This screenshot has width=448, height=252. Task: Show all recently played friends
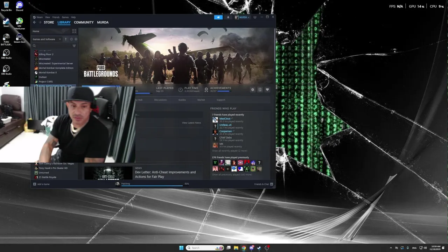pyautogui.click(x=230, y=151)
